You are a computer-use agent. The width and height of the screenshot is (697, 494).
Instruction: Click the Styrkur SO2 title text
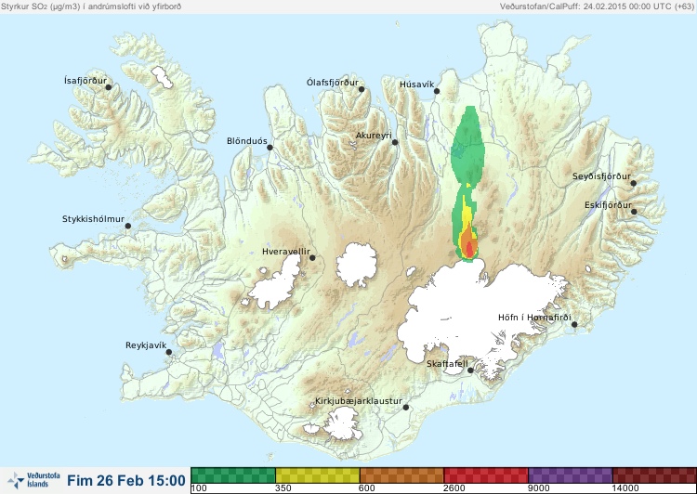(91, 6)
